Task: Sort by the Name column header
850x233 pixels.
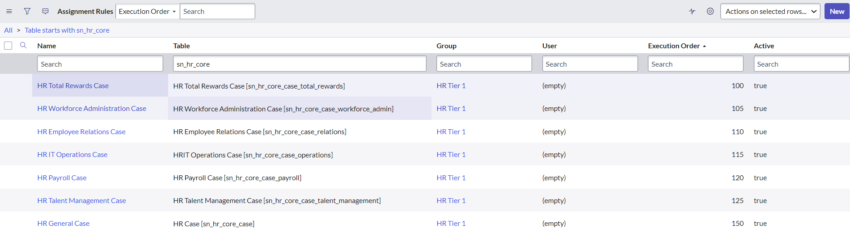Action: 47,46
